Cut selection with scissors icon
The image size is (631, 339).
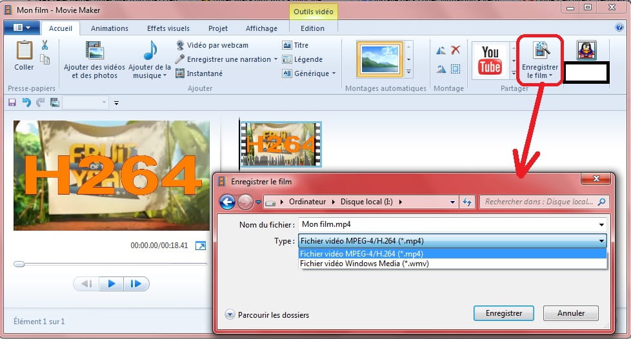pos(45,45)
